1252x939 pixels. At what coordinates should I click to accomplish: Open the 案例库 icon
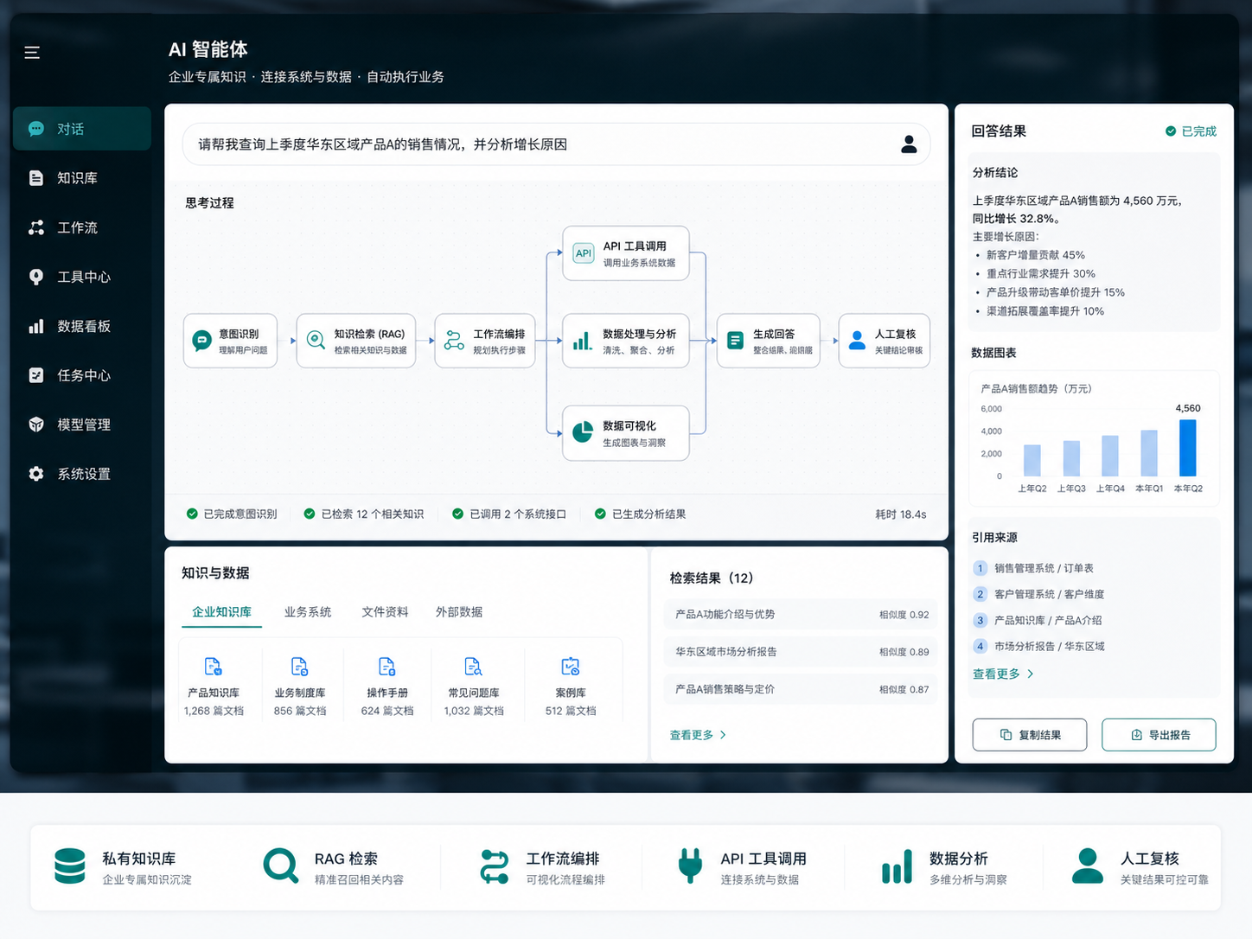coord(571,667)
